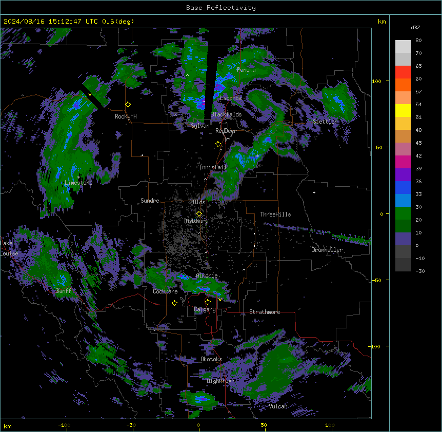This screenshot has height=432, width=442.
Task: Choose the purple swatch between 39 and 36 dBZ
Action: (403, 175)
